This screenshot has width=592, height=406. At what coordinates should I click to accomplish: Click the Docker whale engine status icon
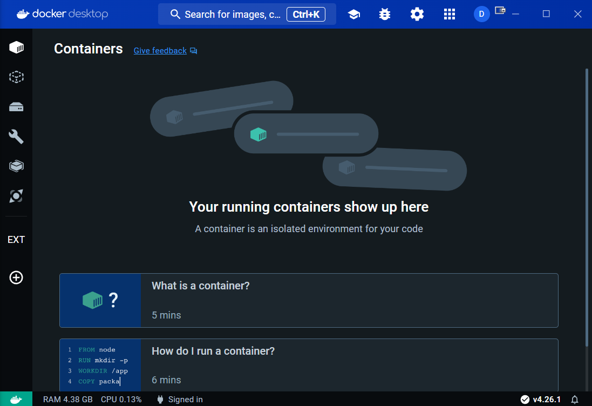16,400
